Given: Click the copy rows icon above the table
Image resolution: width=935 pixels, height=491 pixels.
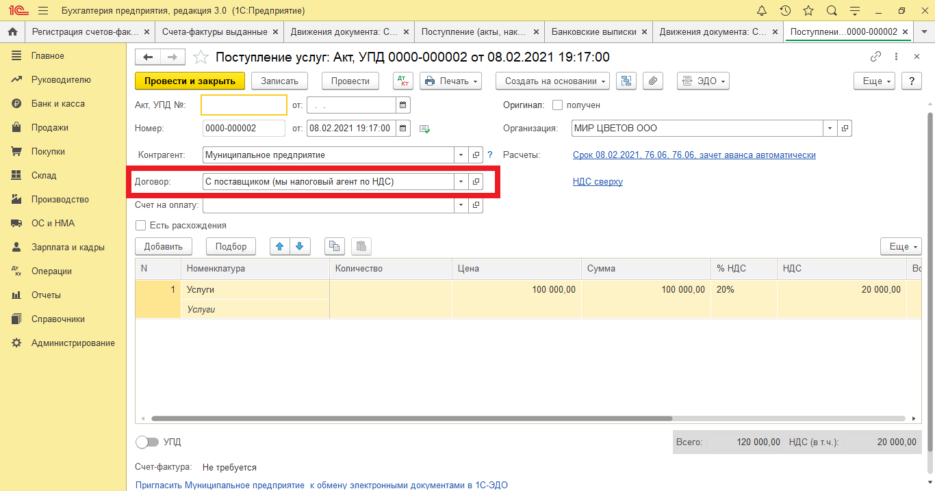Looking at the screenshot, I should point(334,246).
